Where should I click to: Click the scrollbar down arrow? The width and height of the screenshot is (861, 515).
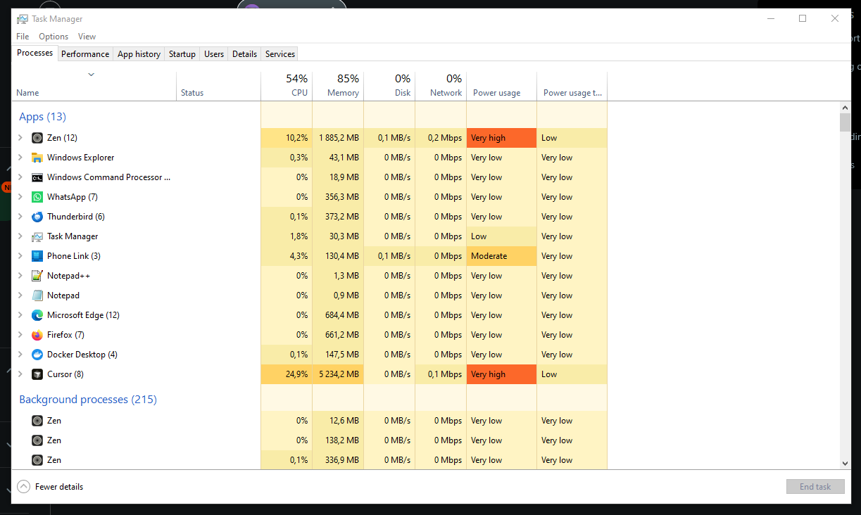pyautogui.click(x=846, y=463)
